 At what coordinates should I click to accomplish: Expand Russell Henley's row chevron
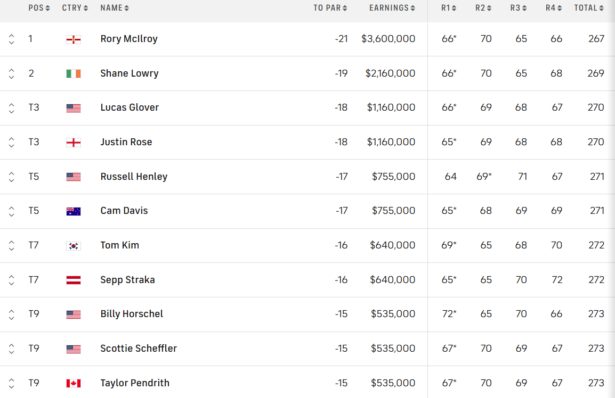[12, 177]
